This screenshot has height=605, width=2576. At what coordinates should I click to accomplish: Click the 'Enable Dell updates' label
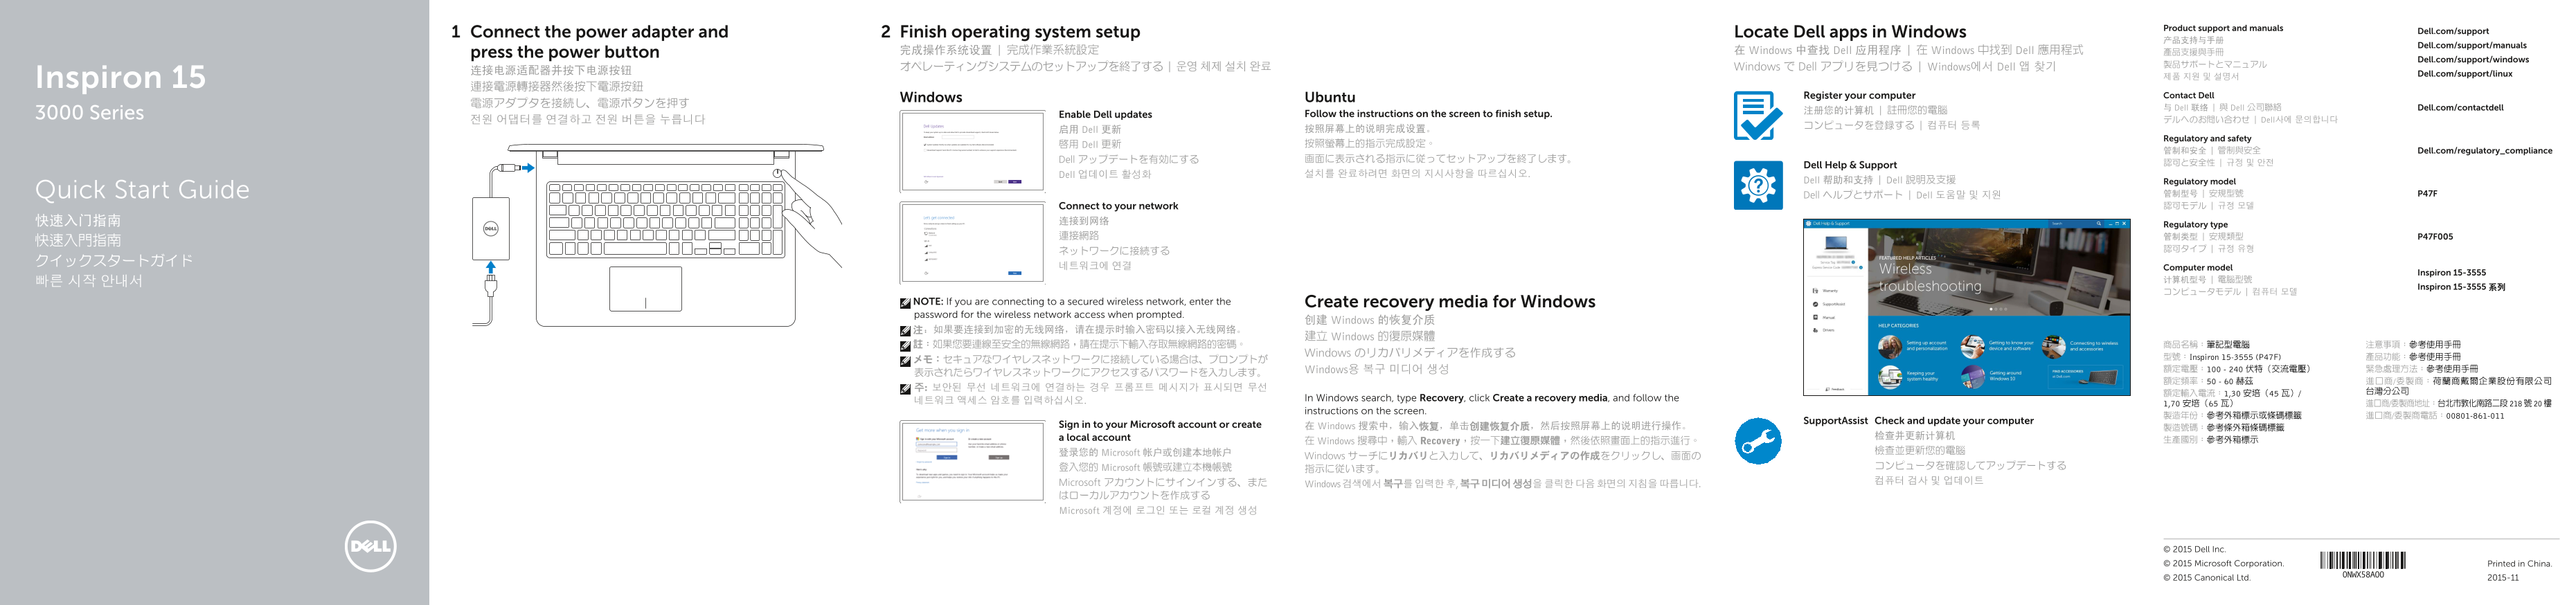click(1105, 115)
